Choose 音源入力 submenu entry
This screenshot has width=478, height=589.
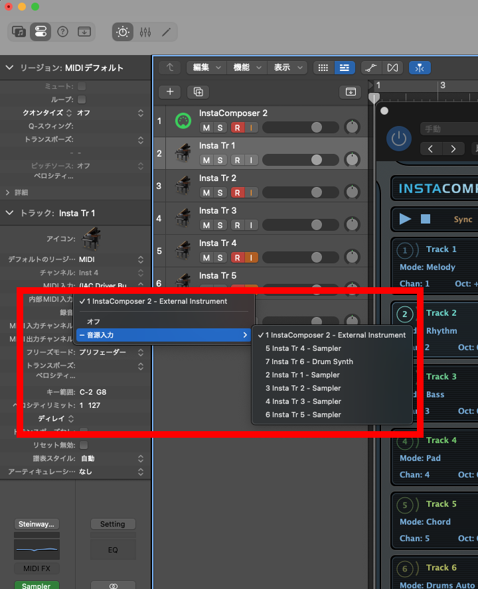click(x=163, y=335)
